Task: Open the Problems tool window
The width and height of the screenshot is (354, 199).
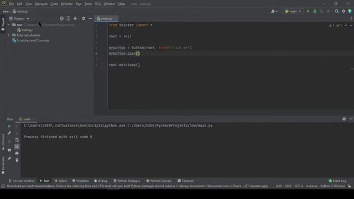Action: click(80, 181)
